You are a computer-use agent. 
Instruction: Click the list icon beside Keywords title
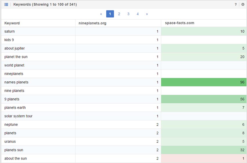tap(6, 4)
